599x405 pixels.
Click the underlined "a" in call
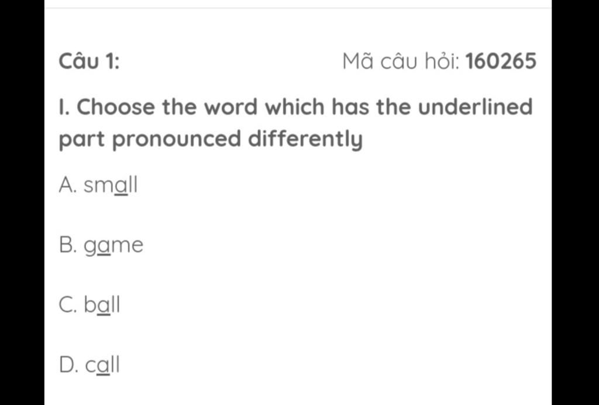104,366
